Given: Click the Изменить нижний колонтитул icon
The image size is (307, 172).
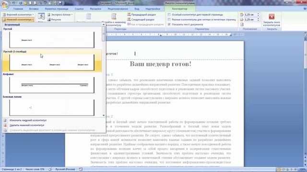Looking at the screenshot, I should click(x=5, y=120).
